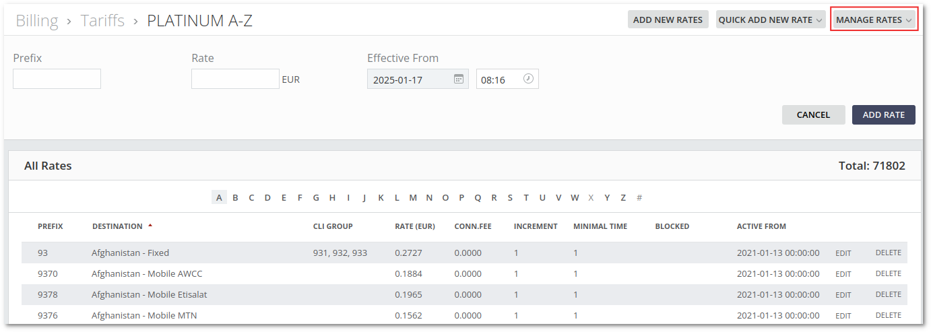Focus the Rate input field
This screenshot has width=931, height=332.
click(x=235, y=79)
